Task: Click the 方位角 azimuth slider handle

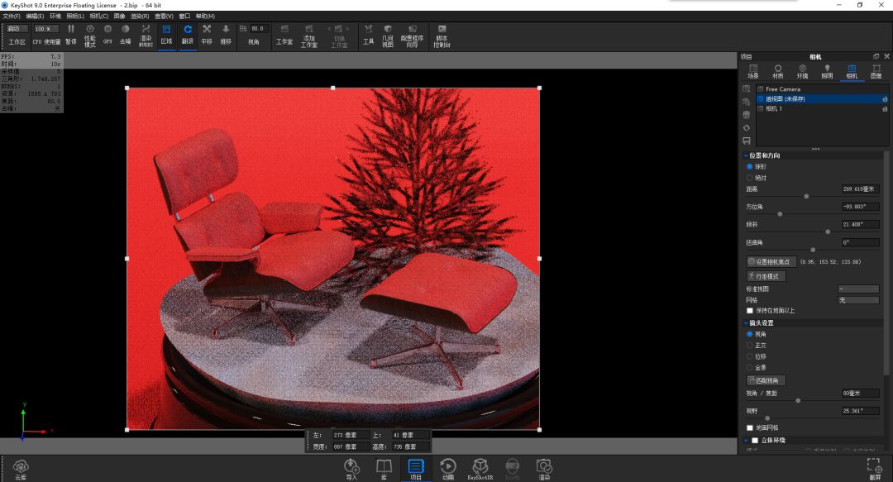Action: (780, 213)
